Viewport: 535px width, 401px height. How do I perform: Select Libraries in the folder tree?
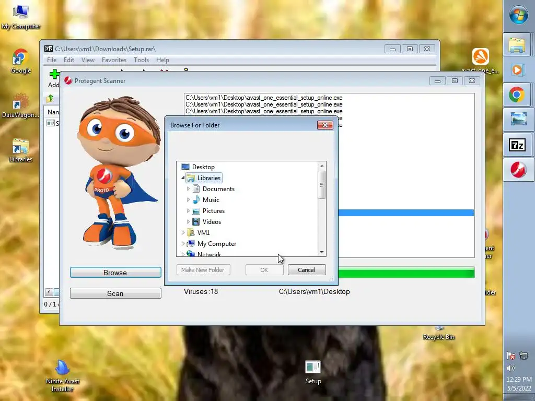[x=204, y=178]
